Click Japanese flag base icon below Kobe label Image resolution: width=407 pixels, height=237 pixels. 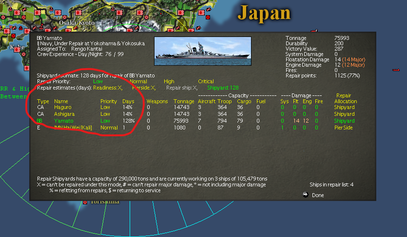[17, 50]
